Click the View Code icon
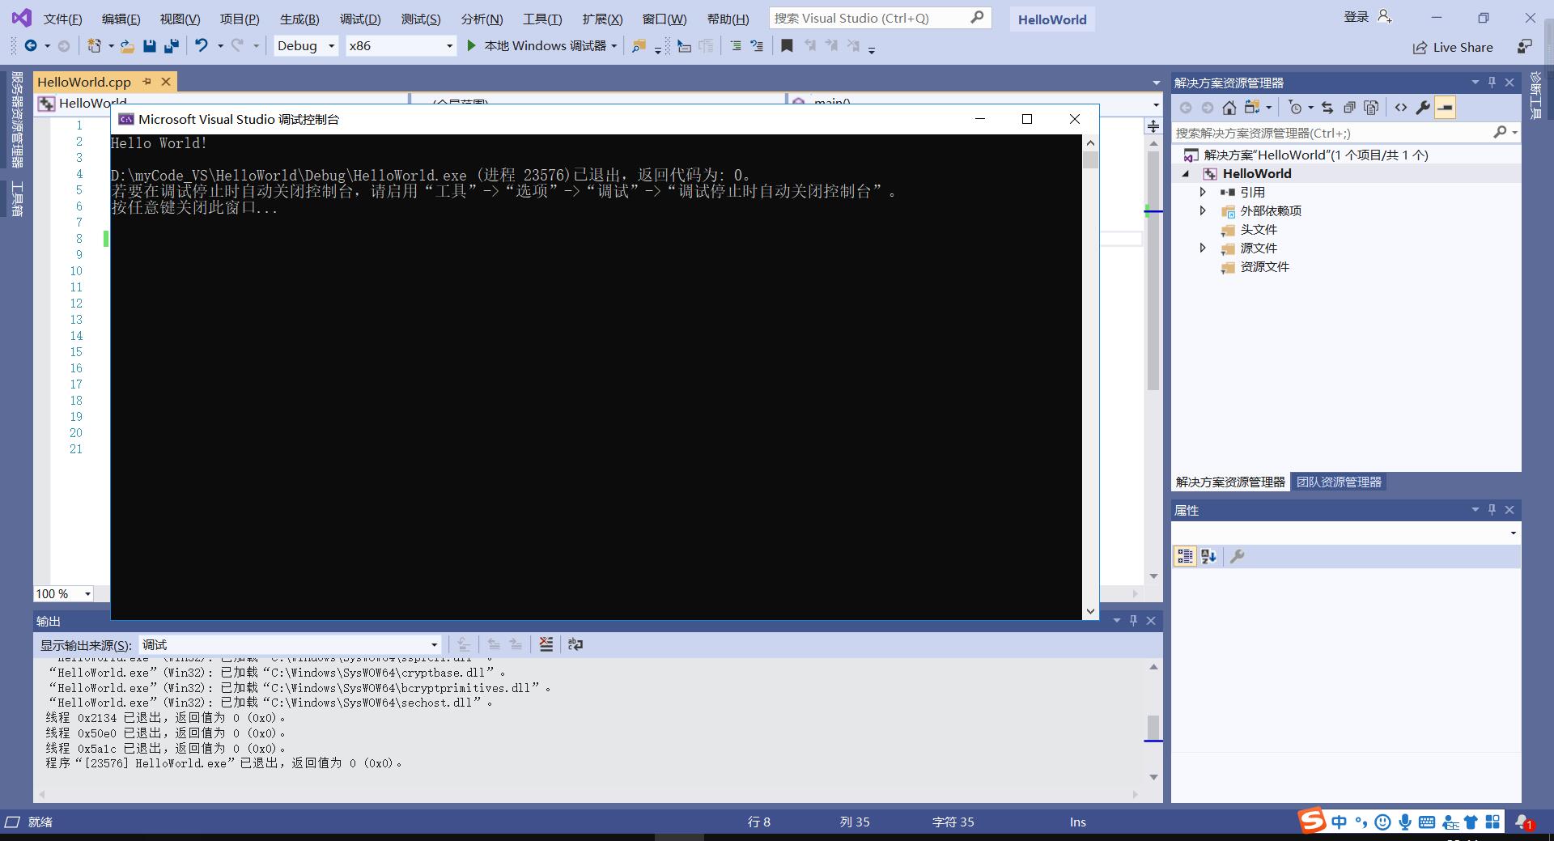1554x841 pixels. tap(1400, 108)
